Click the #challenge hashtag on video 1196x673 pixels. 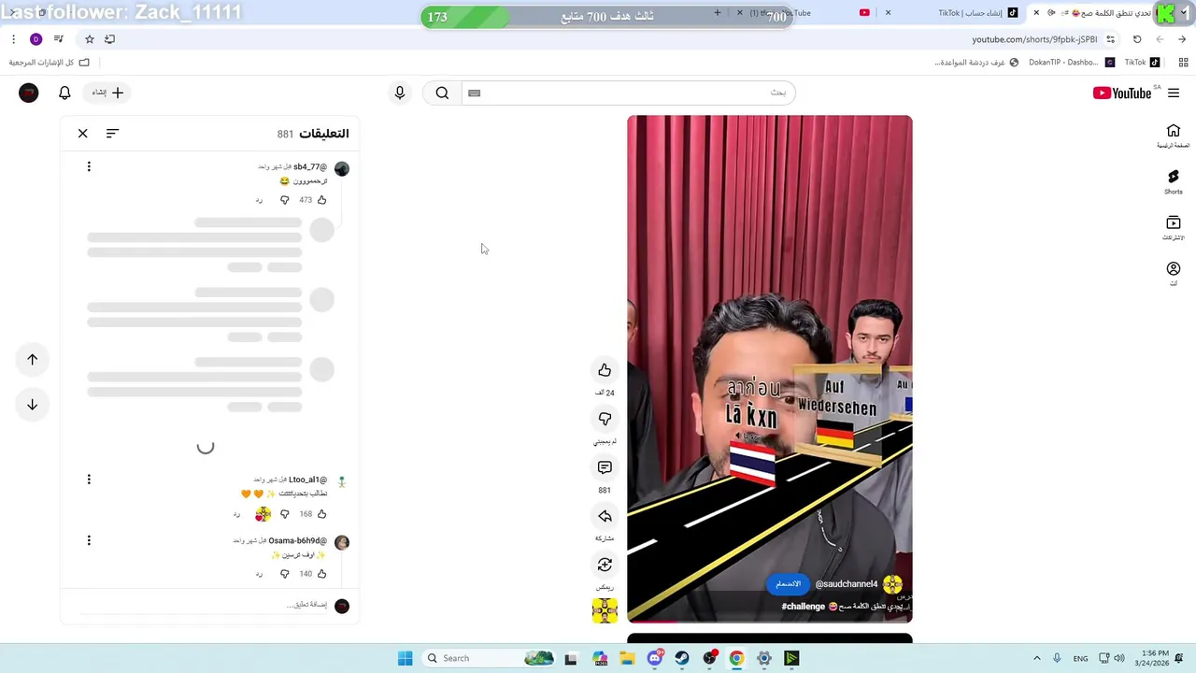tap(804, 607)
